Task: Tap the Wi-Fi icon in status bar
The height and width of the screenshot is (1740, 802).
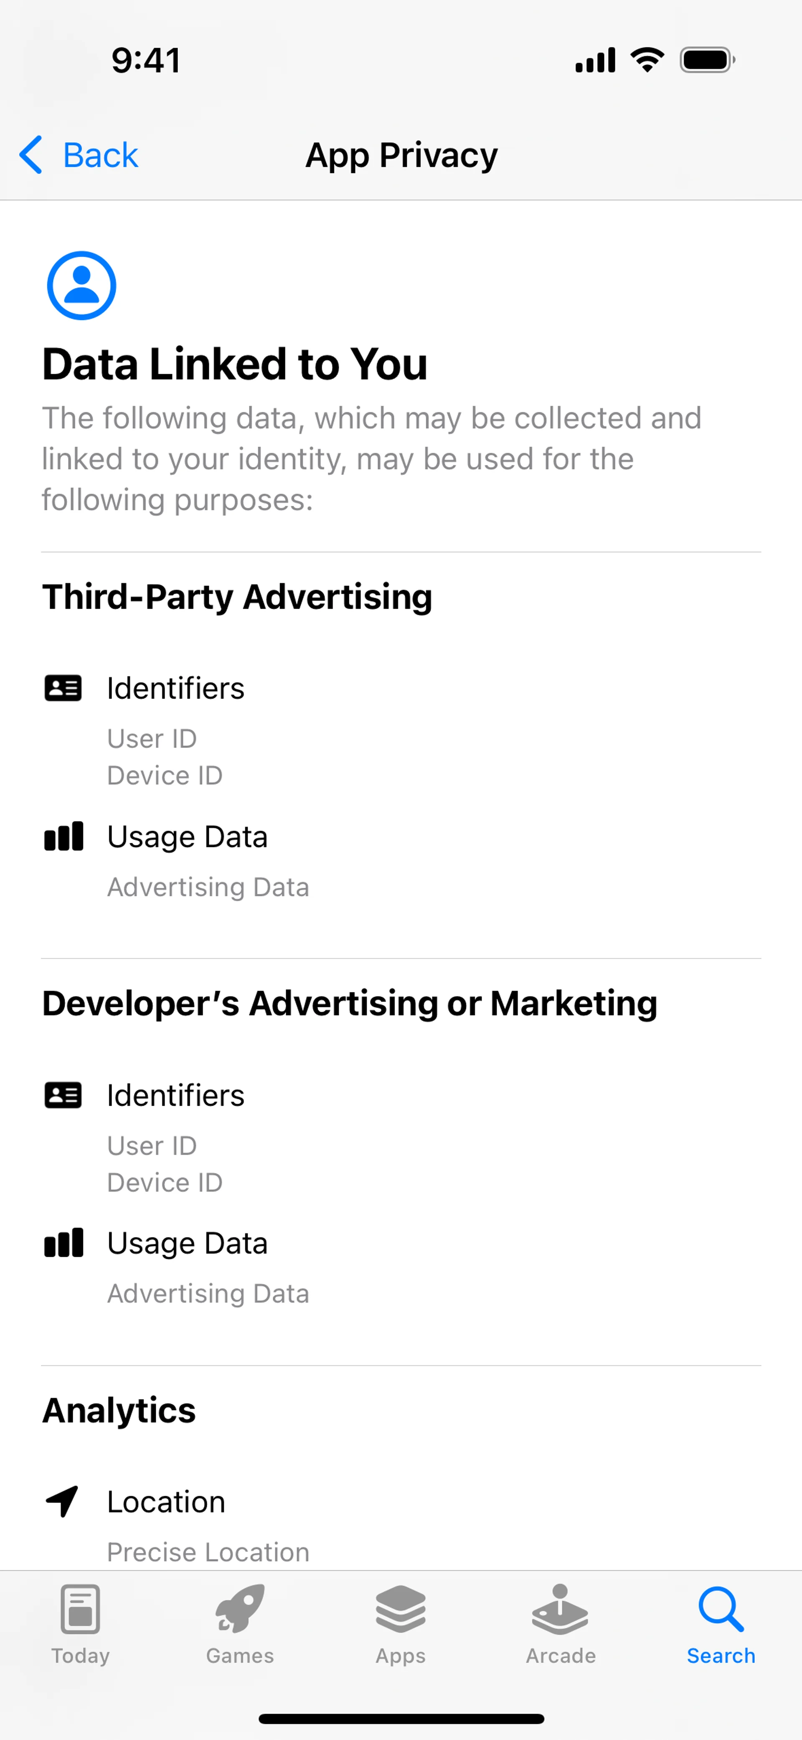Action: pyautogui.click(x=647, y=60)
